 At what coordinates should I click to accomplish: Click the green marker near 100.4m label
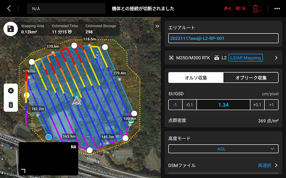coord(131,121)
